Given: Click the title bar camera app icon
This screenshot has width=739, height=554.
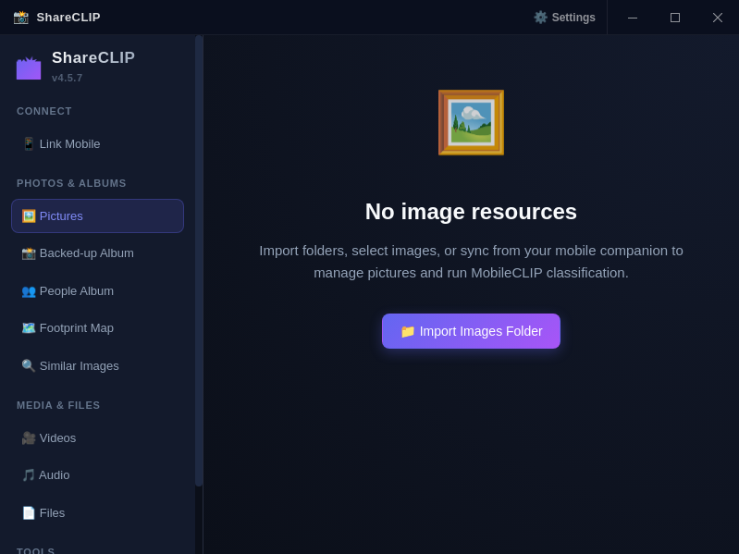Looking at the screenshot, I should 20,18.
